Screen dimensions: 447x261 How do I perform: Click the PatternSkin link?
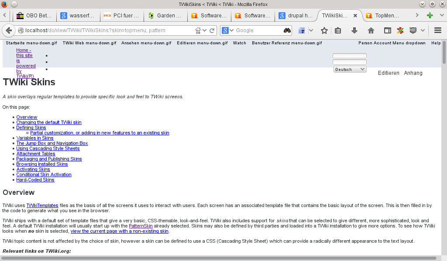pos(141,226)
